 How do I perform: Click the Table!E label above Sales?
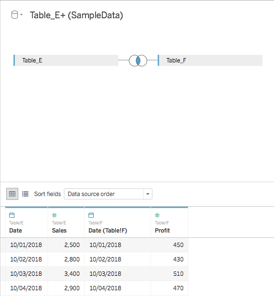pos(59,223)
